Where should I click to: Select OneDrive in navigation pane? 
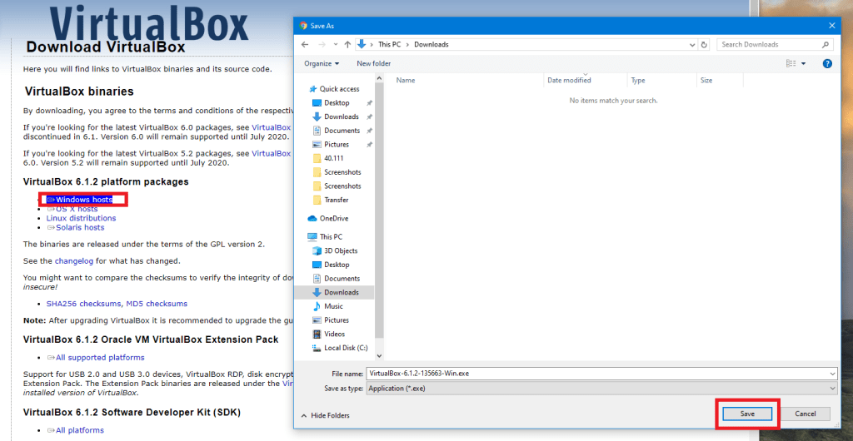pyautogui.click(x=333, y=218)
